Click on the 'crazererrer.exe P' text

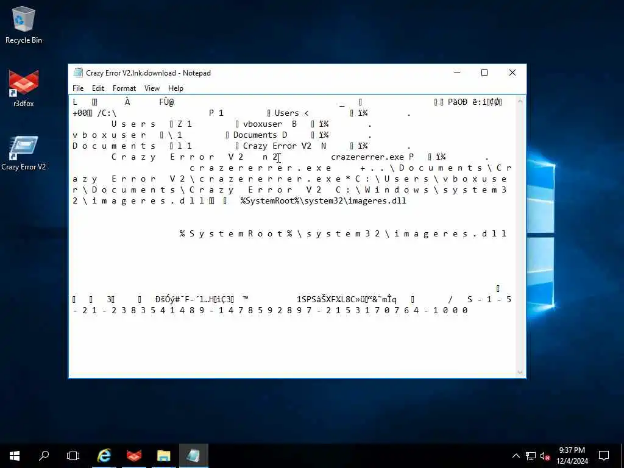(x=372, y=157)
